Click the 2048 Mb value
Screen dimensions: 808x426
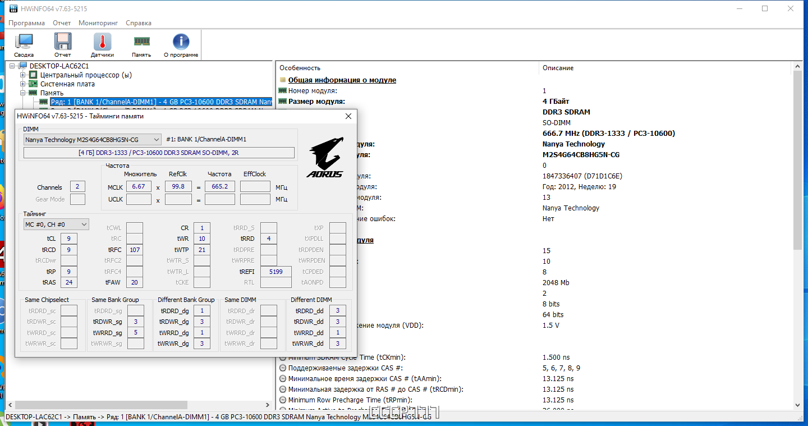coord(556,283)
